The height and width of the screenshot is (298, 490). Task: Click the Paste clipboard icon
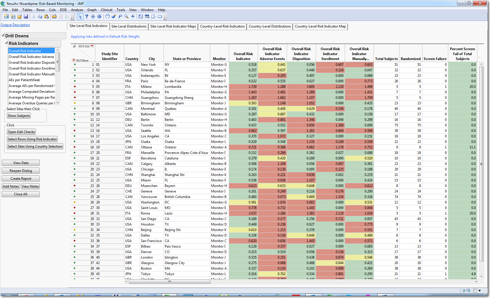click(46, 17)
